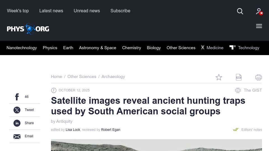
Task: Open the Biology category
Action: [154, 48]
